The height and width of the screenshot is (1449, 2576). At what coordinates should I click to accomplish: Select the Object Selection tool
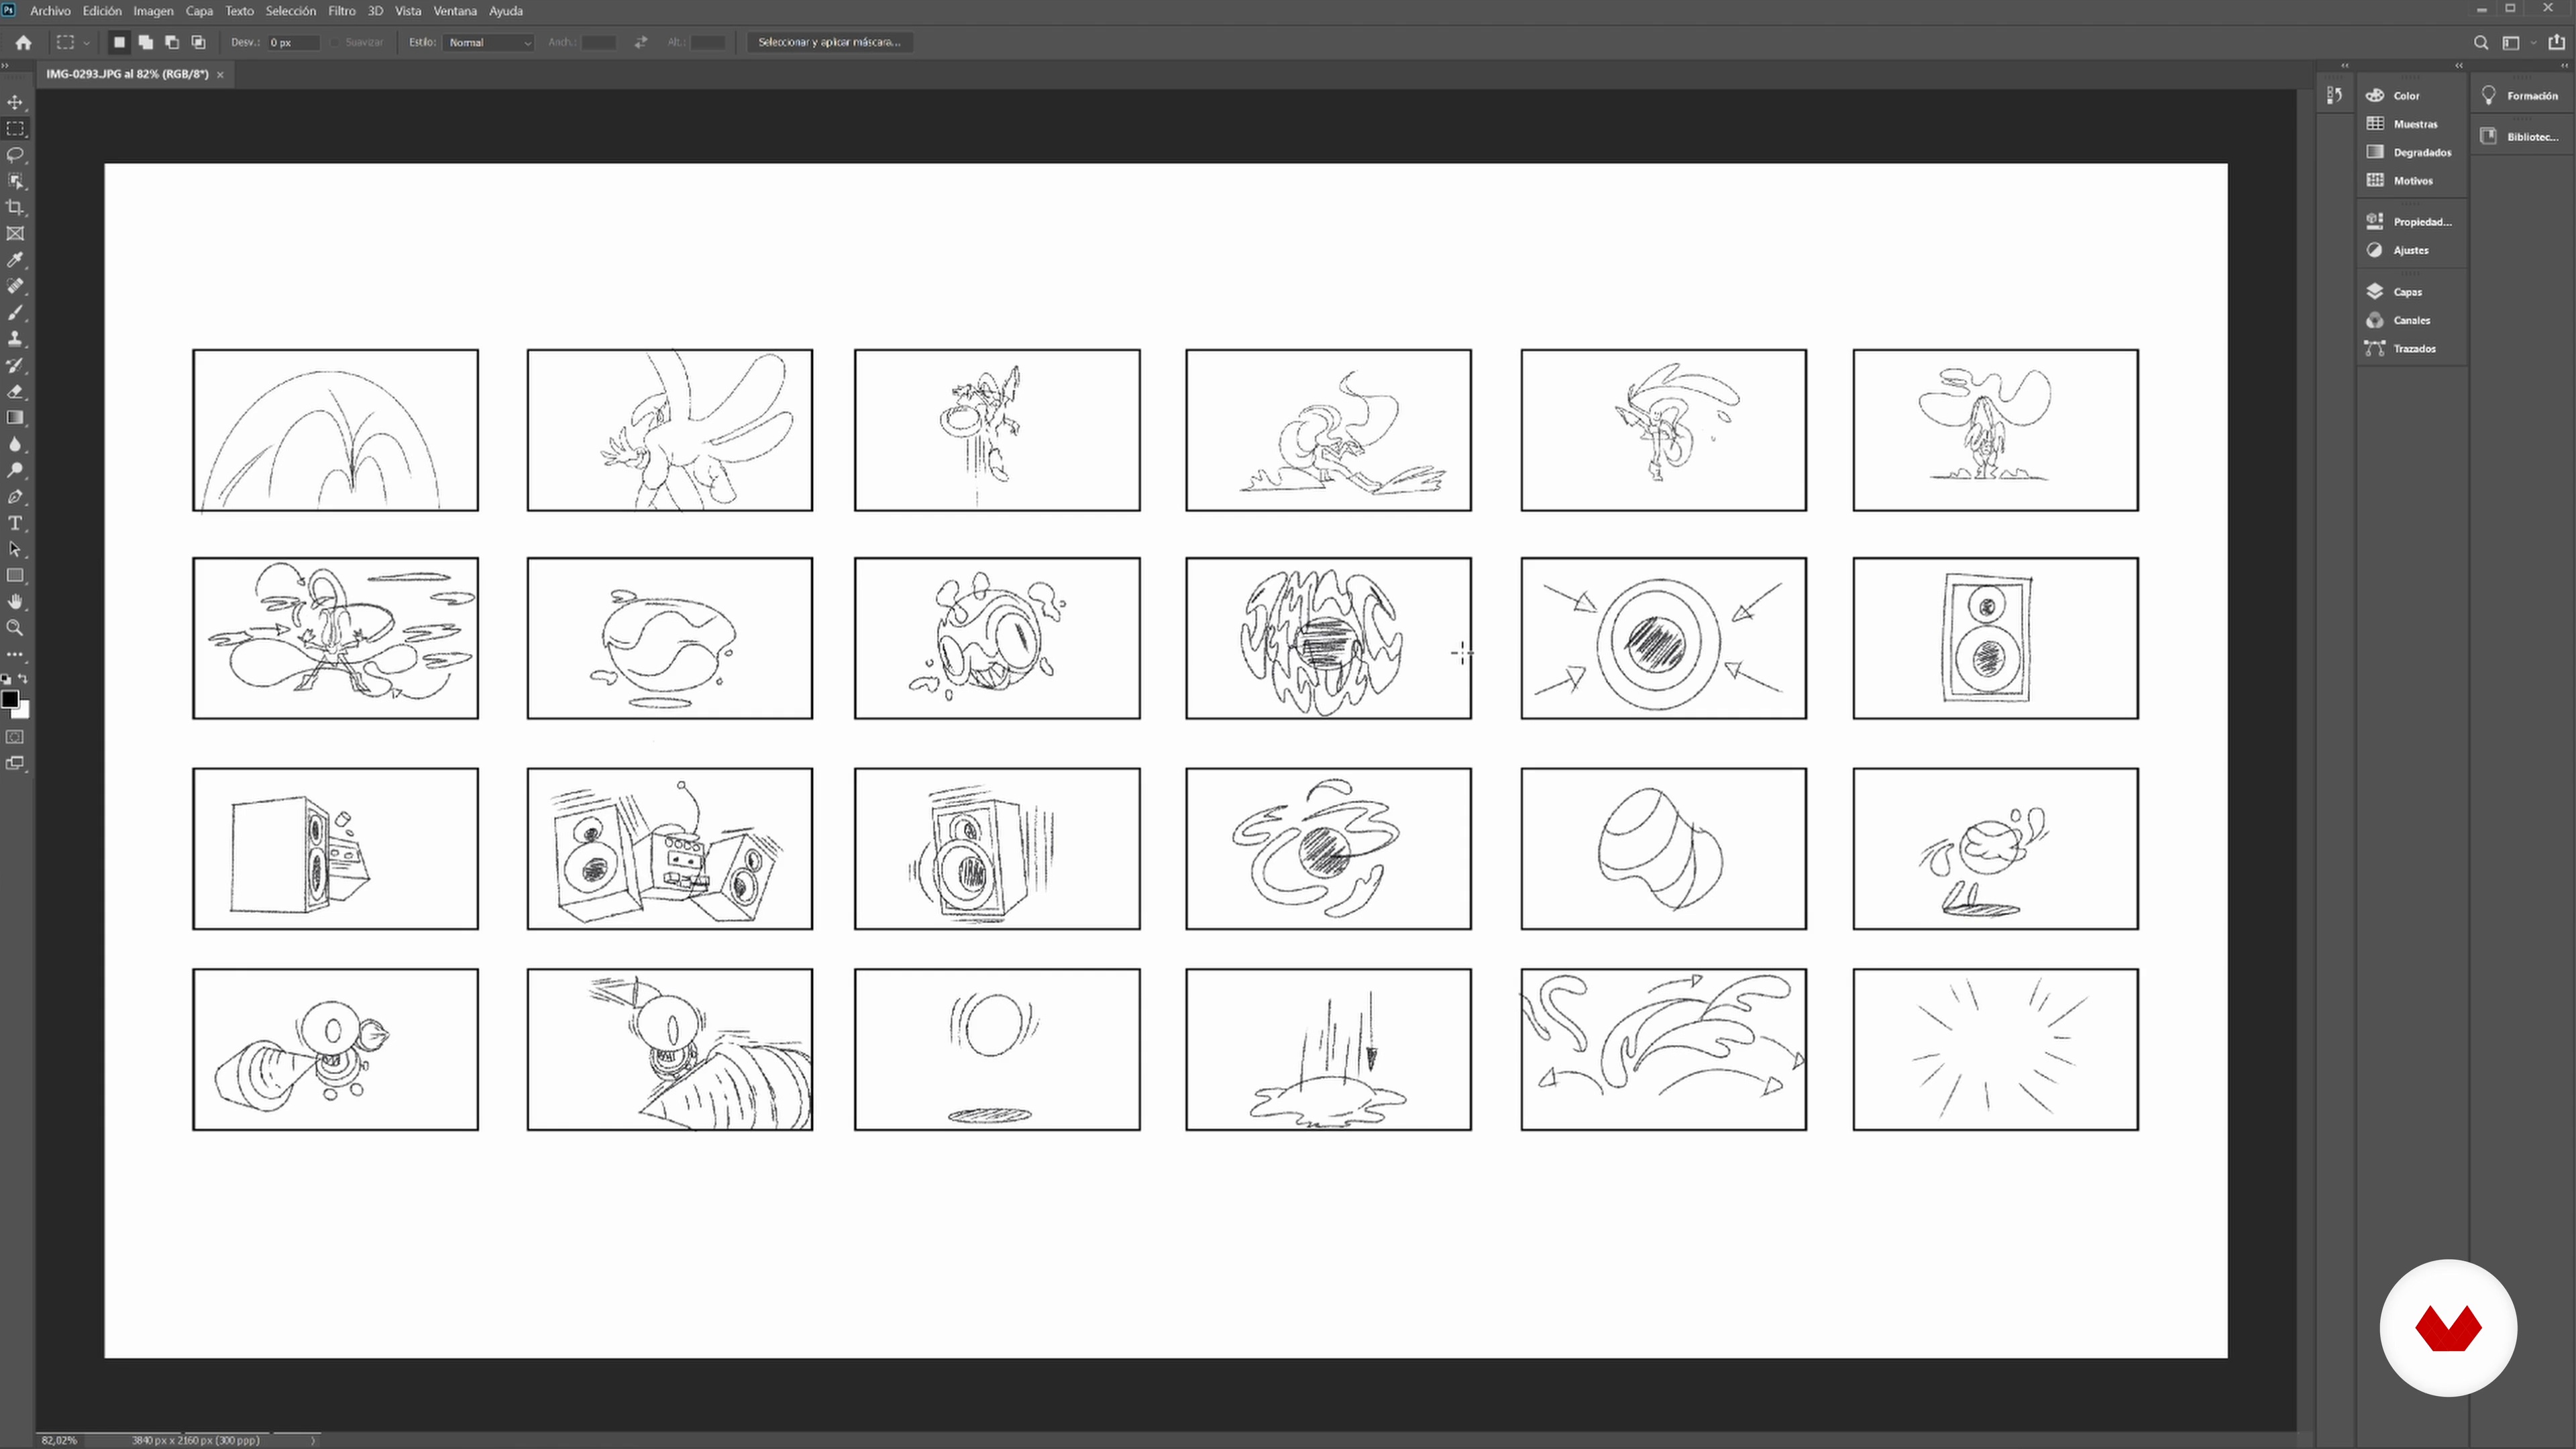tap(15, 181)
